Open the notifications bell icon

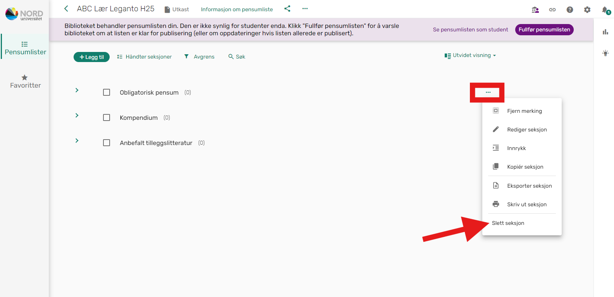coord(605,10)
